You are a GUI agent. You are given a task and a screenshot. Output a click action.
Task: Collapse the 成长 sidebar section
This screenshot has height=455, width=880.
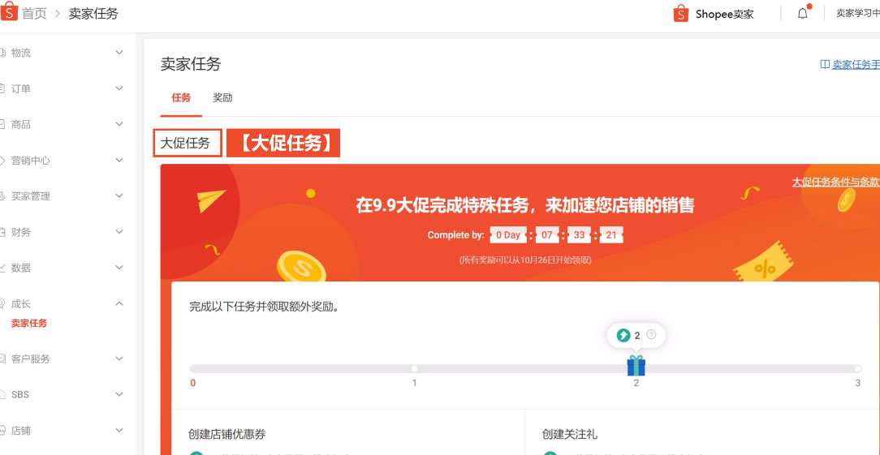coord(119,303)
